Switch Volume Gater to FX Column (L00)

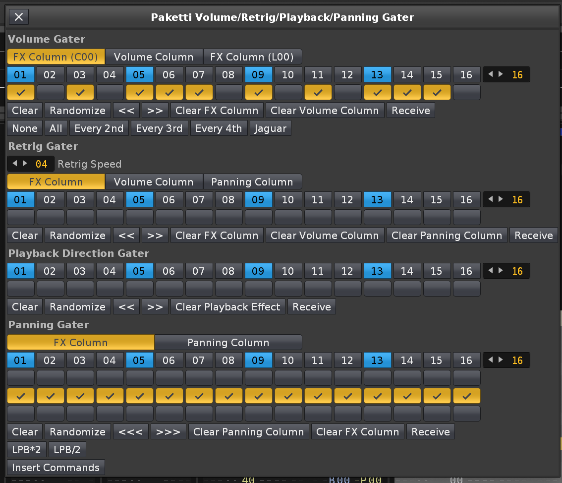(252, 57)
